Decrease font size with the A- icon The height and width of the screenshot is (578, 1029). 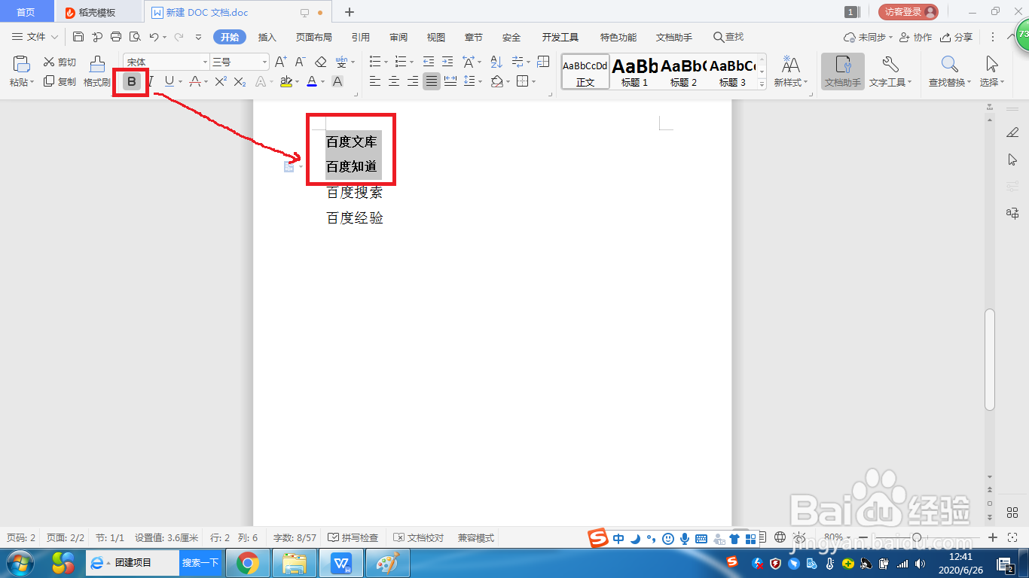click(300, 62)
